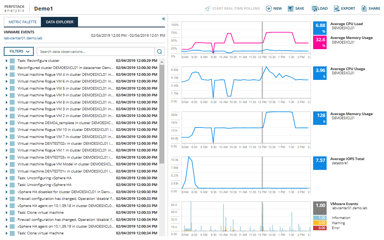This screenshot has width=384, height=240.
Task: Expand the Task: Reconfigure cluster event
Action: pyautogui.click(x=7, y=61)
